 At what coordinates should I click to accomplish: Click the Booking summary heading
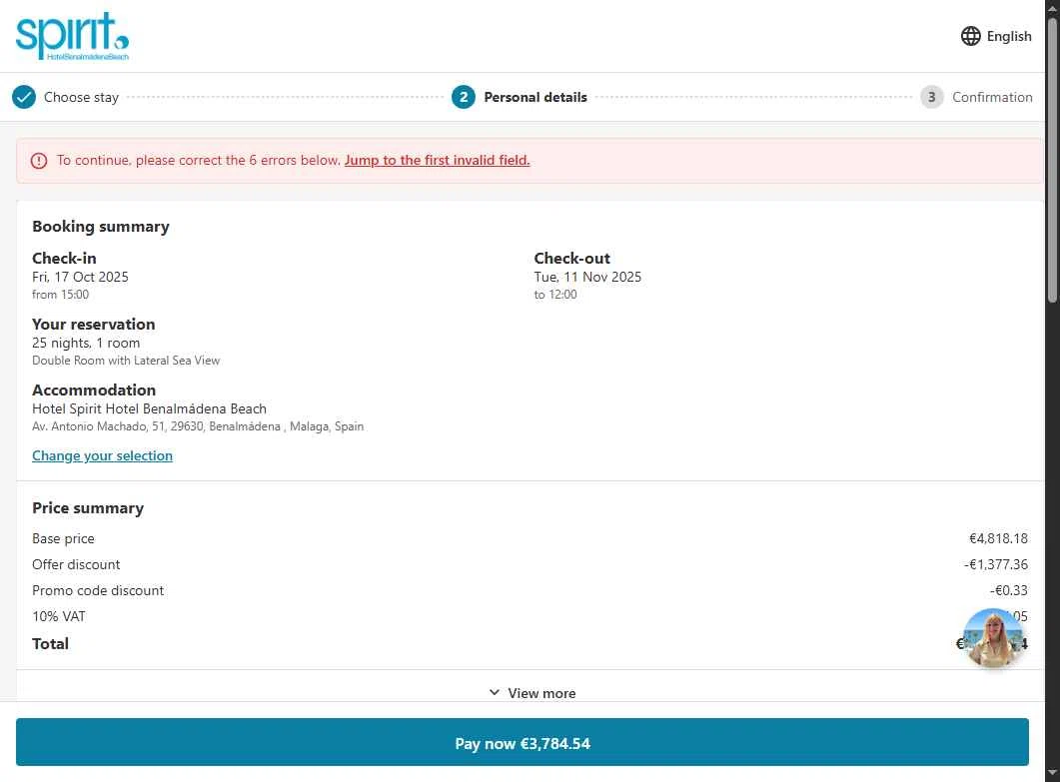[101, 227]
